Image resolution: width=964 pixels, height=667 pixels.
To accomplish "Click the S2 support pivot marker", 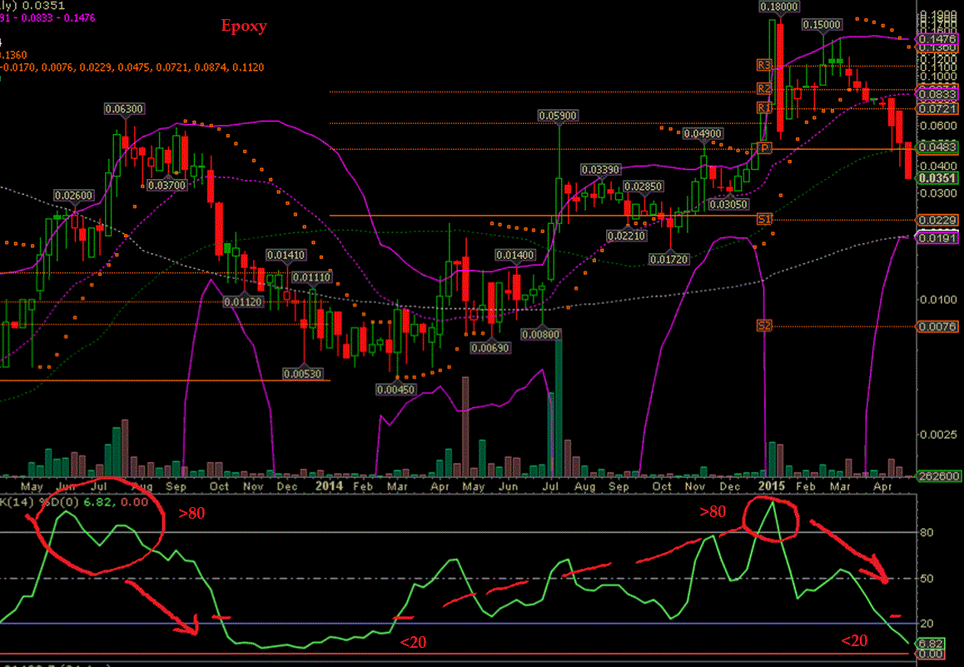I will [x=763, y=326].
